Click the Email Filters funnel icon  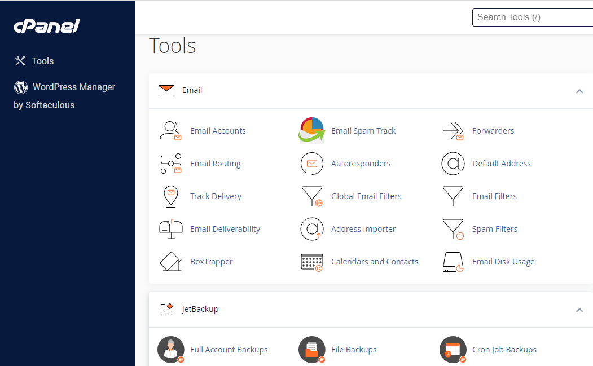453,196
